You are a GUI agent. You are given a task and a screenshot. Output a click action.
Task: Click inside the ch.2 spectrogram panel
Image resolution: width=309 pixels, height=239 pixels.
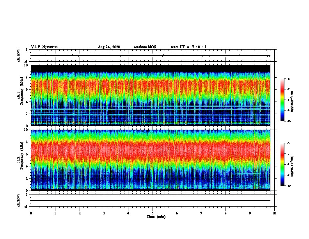151,160
